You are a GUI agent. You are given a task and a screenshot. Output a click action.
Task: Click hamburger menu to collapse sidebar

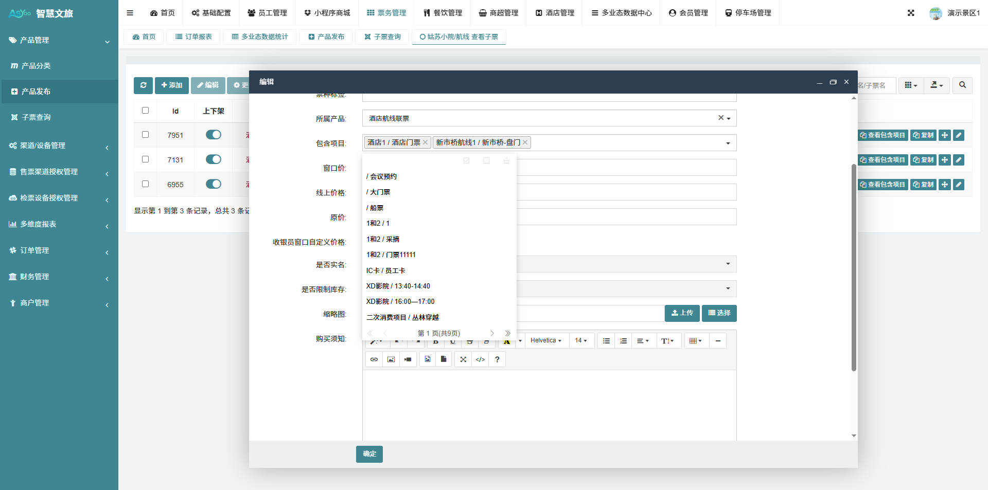[x=130, y=13]
